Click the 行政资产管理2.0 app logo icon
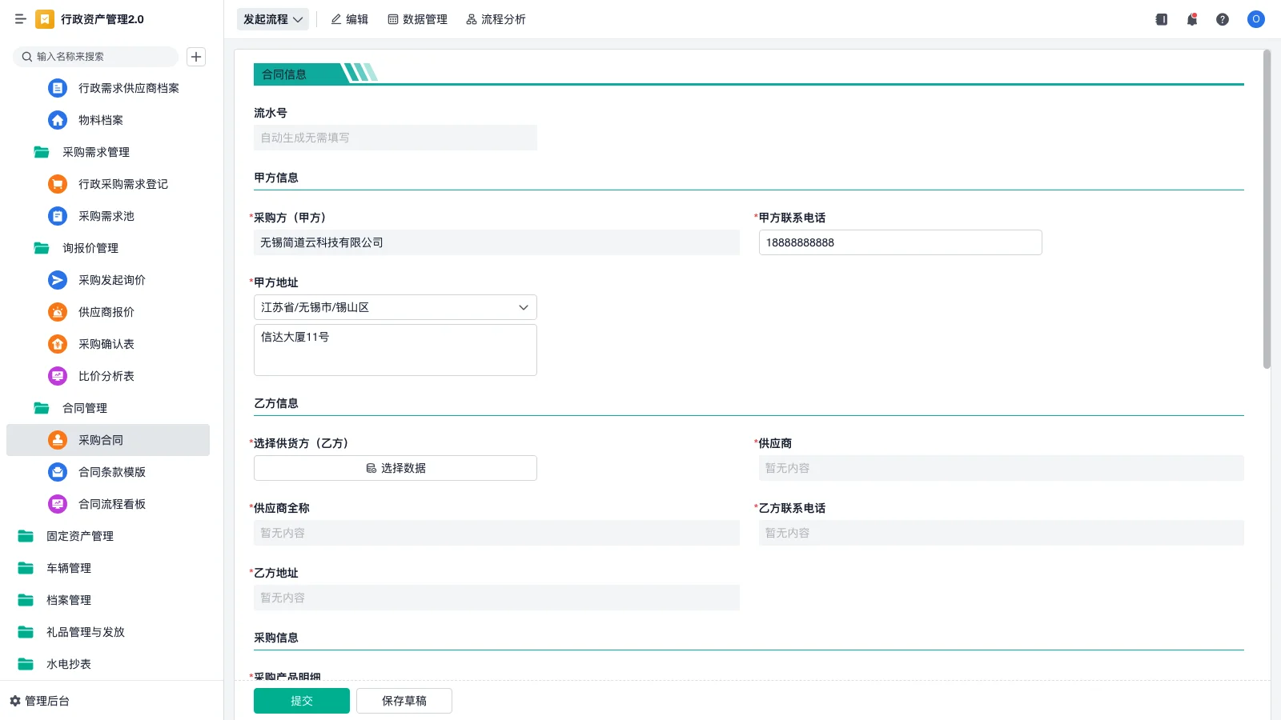The height and width of the screenshot is (720, 1281). (x=45, y=19)
